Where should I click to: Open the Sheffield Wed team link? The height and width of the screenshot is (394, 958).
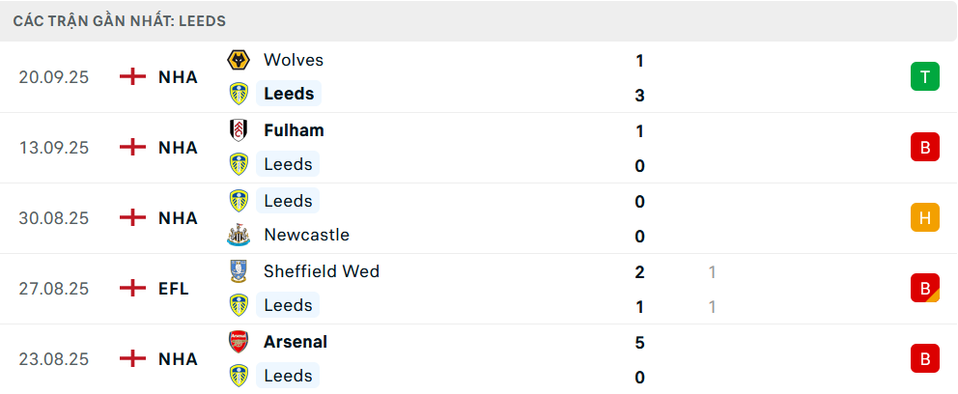tap(322, 271)
